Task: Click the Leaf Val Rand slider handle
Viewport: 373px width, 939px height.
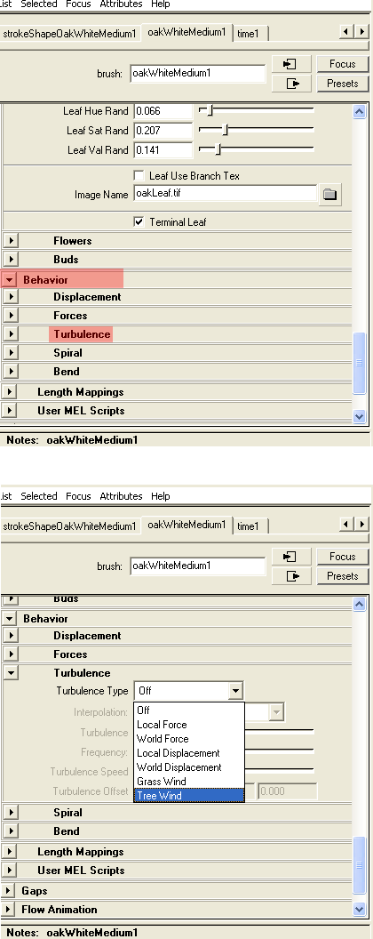Action: (218, 149)
